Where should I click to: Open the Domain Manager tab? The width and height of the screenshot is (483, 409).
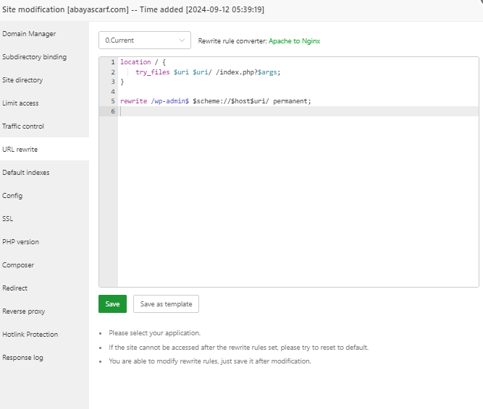point(29,34)
